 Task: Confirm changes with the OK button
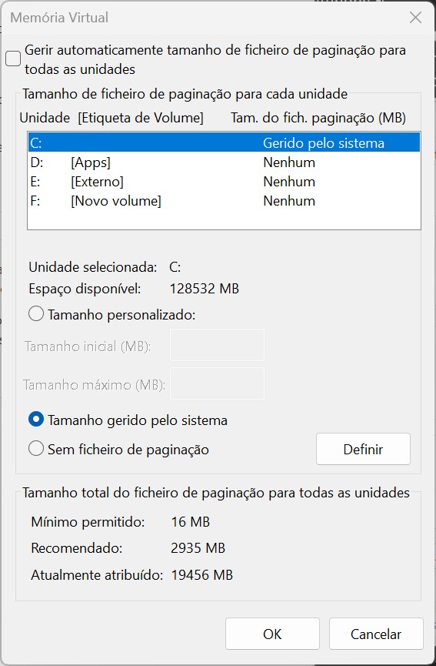pos(272,634)
